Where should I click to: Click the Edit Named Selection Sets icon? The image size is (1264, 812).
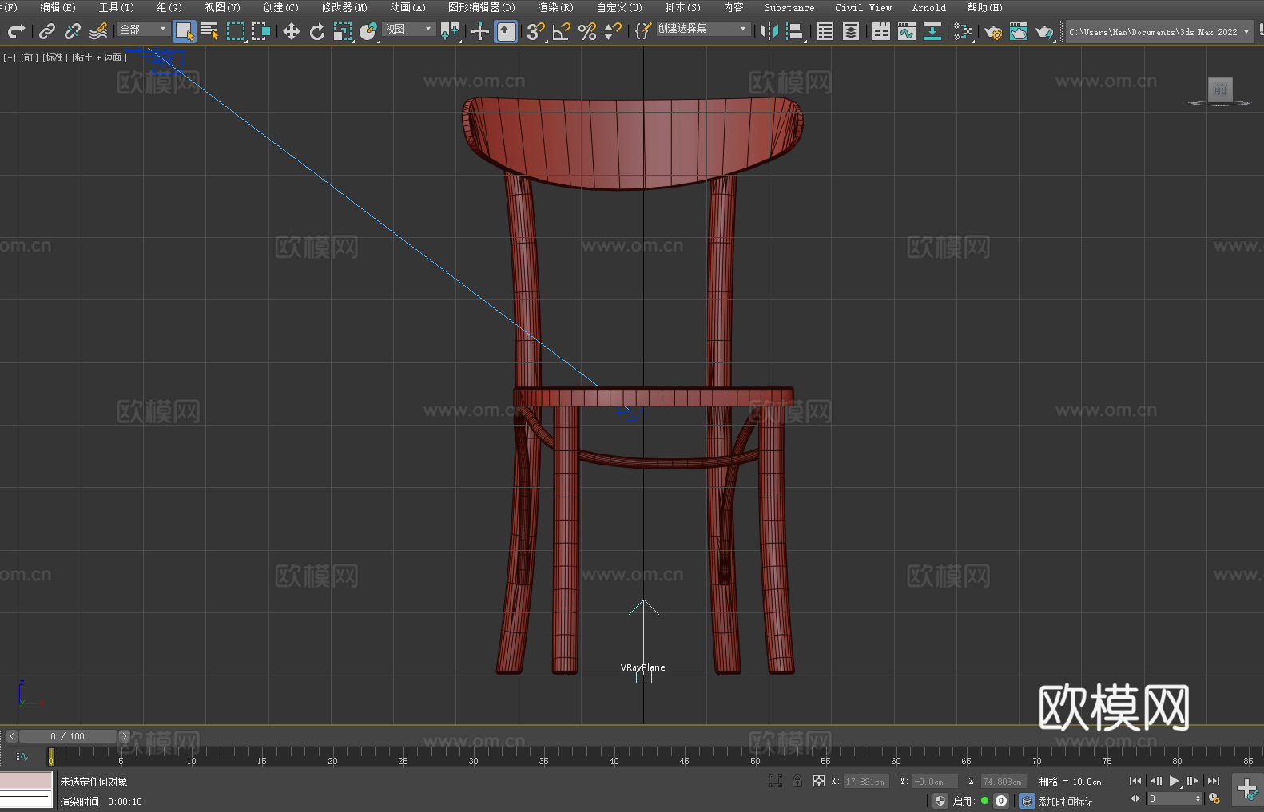point(643,31)
